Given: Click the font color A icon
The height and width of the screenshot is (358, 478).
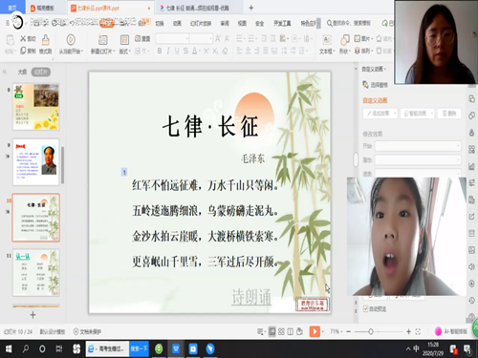Looking at the screenshot, I should (x=194, y=51).
